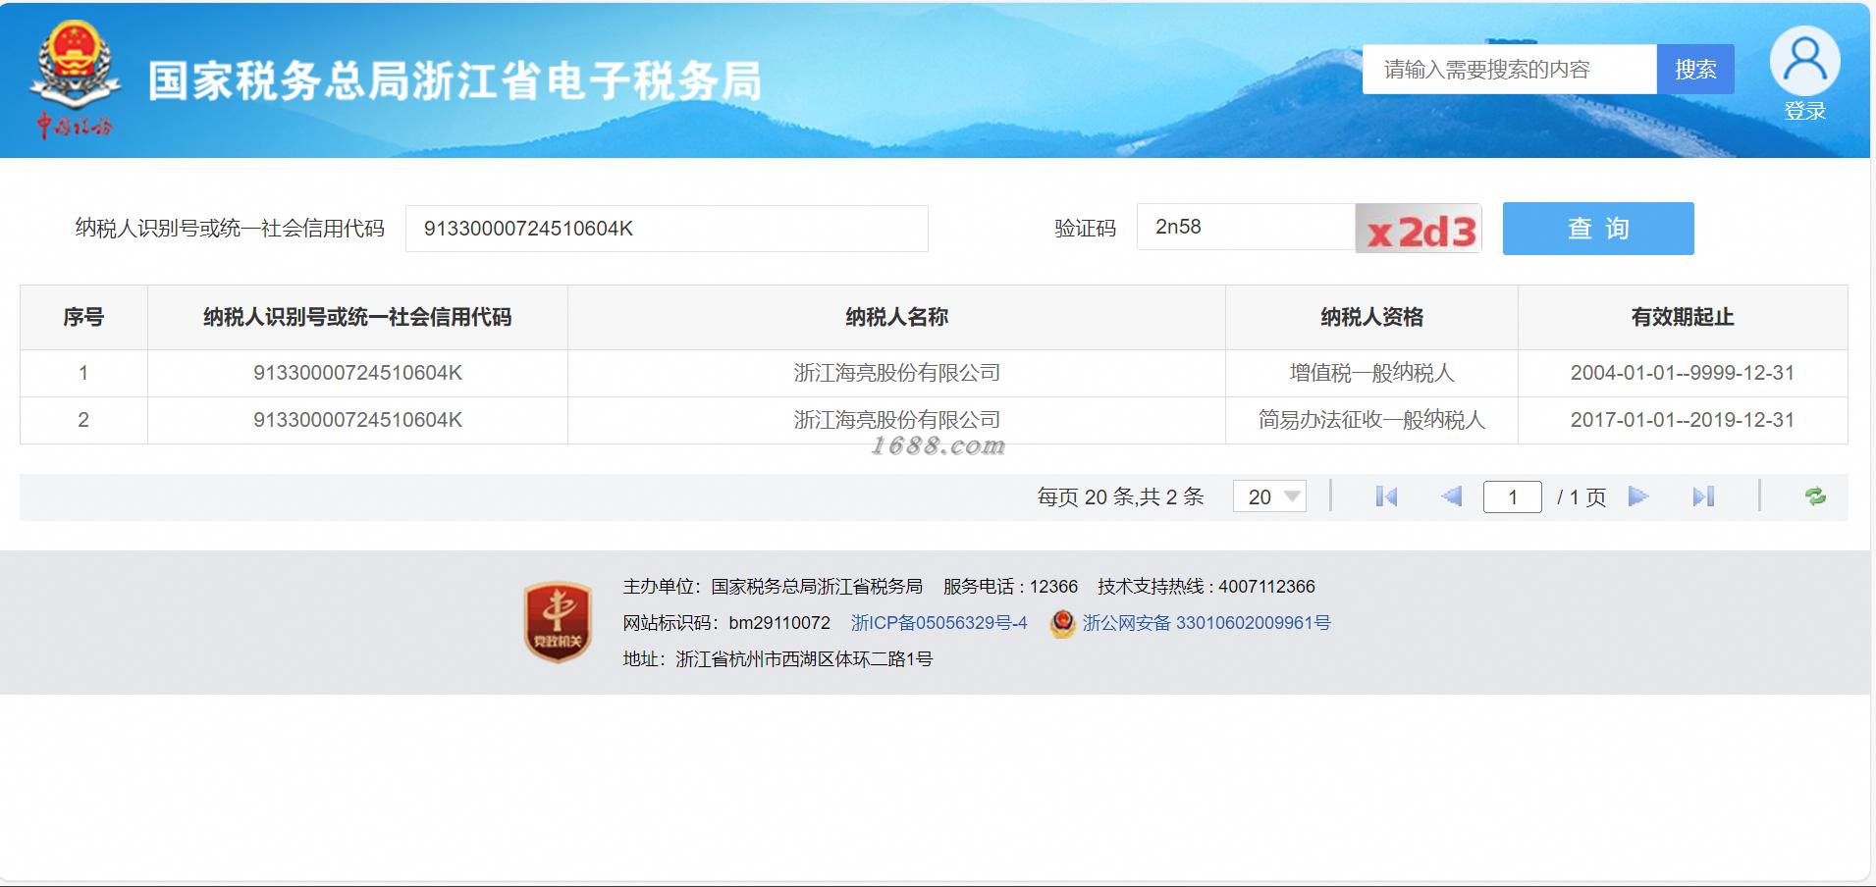Viewport: 1876px width, 887px height.
Task: Click the 纳税人名称 column header
Action: (896, 317)
